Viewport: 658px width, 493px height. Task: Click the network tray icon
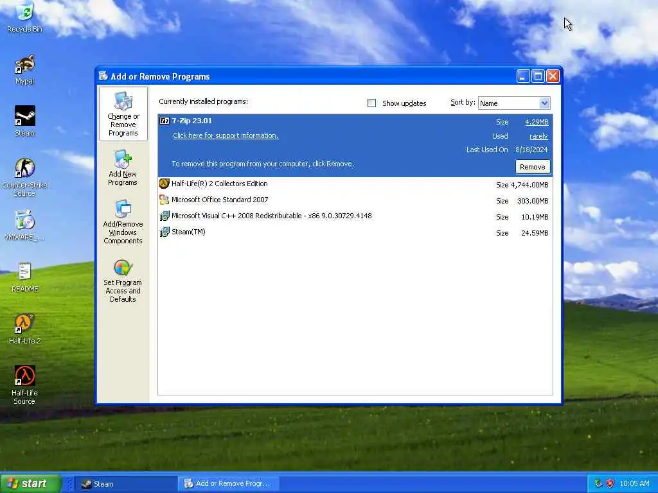598,483
